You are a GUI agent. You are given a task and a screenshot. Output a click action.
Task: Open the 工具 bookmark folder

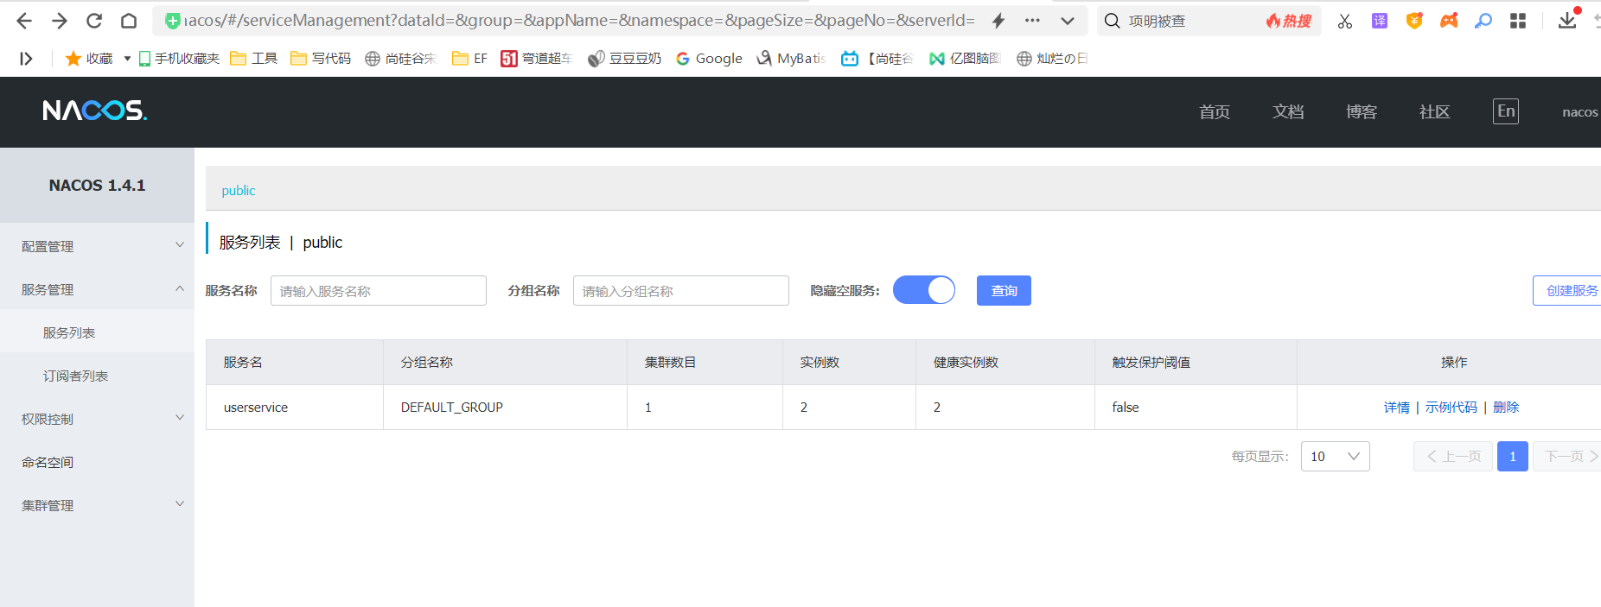point(254,58)
